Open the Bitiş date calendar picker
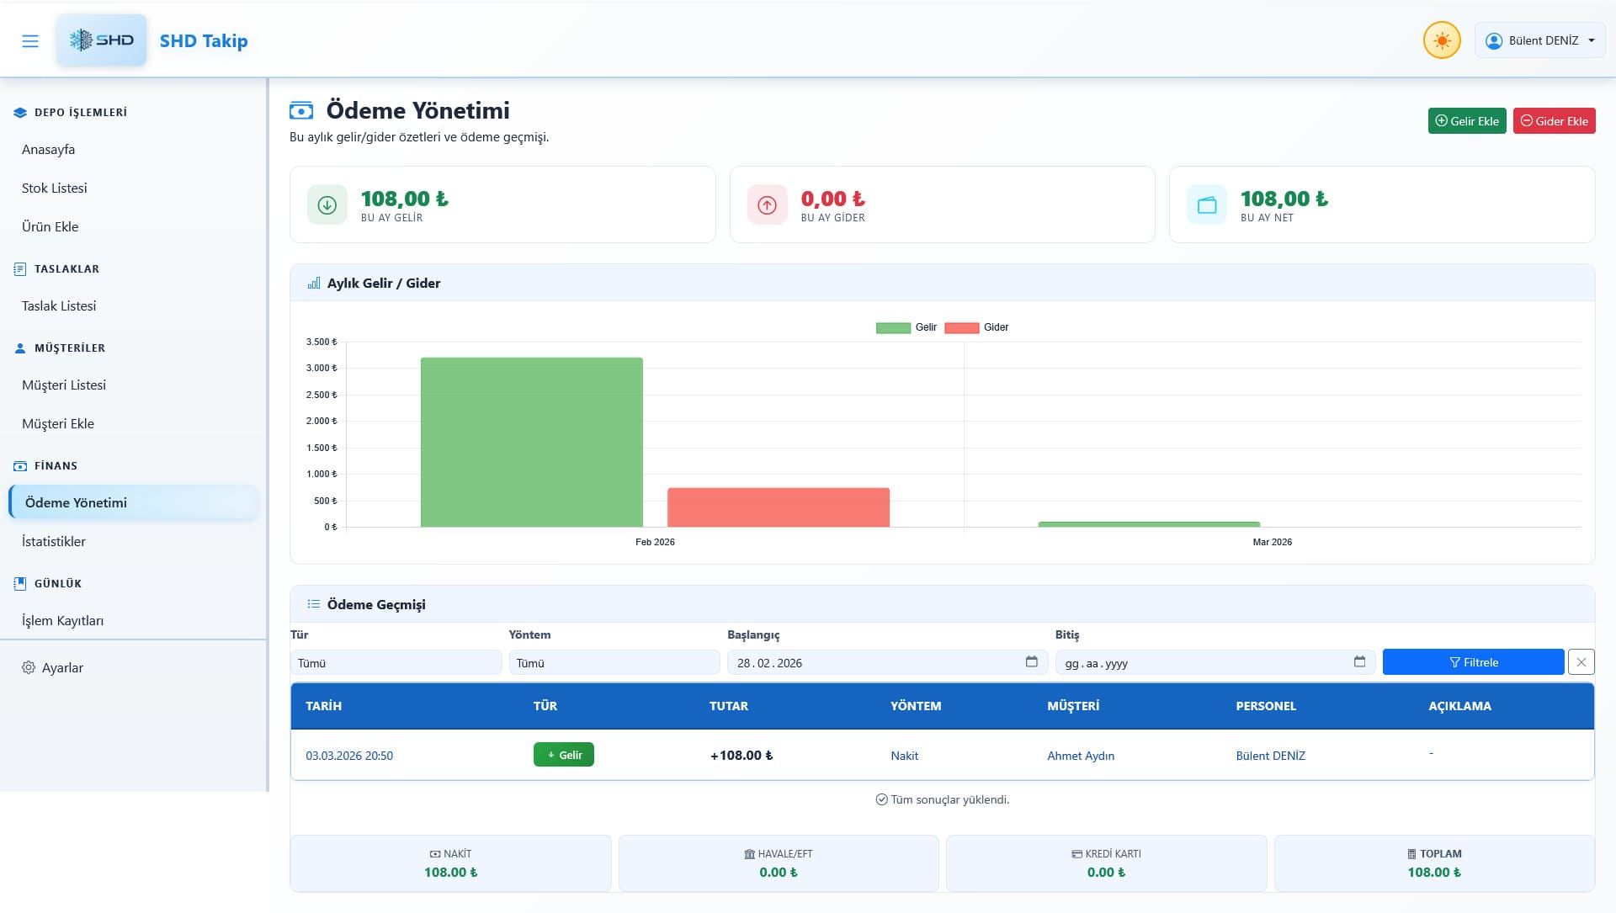Viewport: 1616px width, 913px height. click(x=1359, y=662)
